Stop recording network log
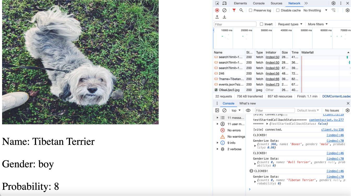Viewport: 351px width, 196px height. pos(217,10)
